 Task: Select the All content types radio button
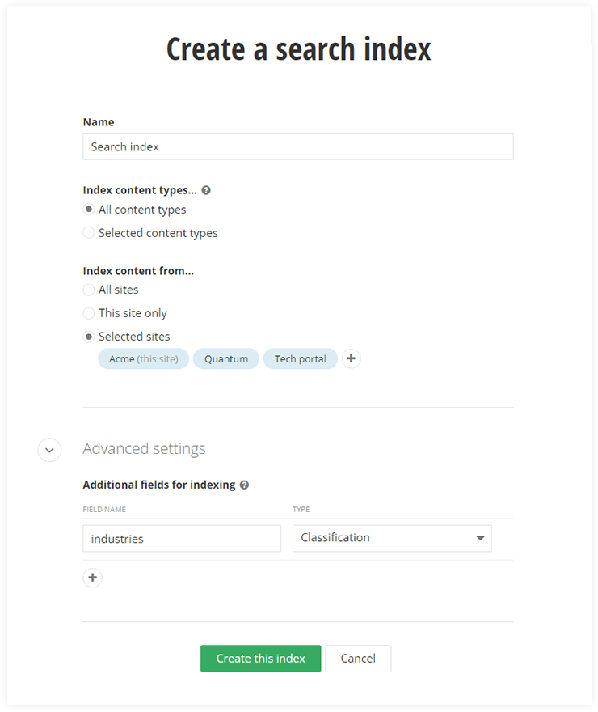point(89,210)
